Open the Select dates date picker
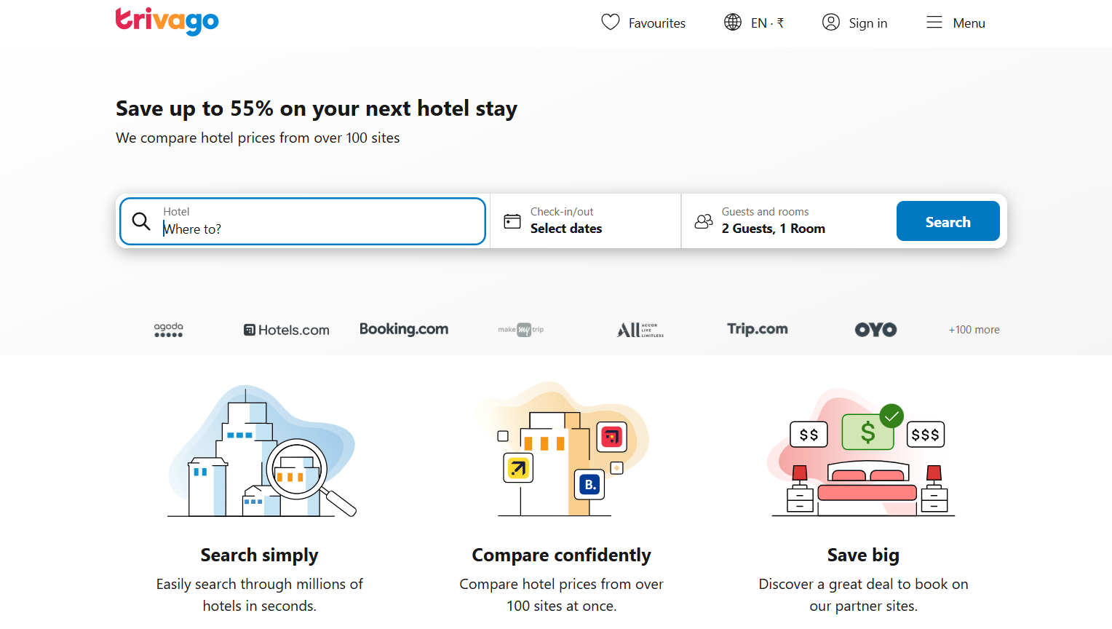The width and height of the screenshot is (1112, 629). click(x=565, y=228)
